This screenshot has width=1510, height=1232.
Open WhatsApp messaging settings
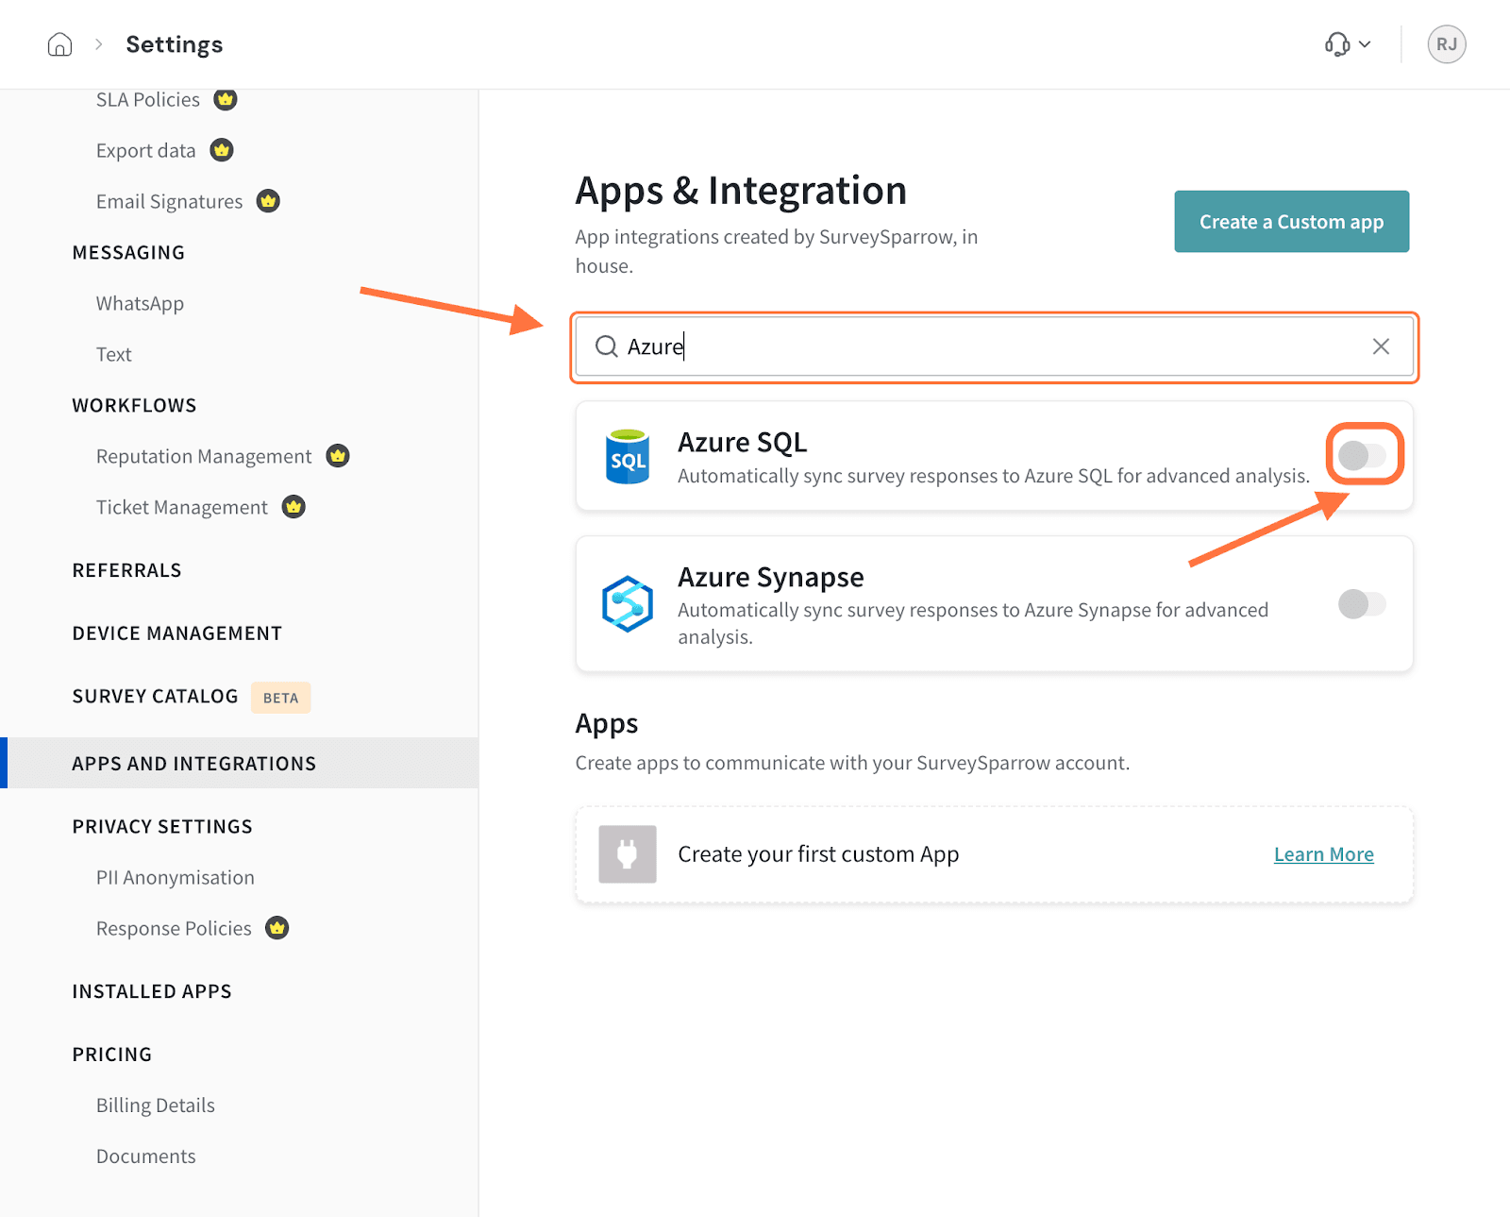pos(140,304)
